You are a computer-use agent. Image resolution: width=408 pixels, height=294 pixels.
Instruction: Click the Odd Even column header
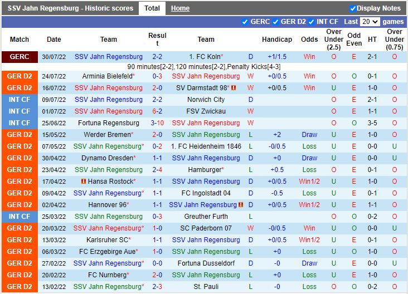point(354,40)
